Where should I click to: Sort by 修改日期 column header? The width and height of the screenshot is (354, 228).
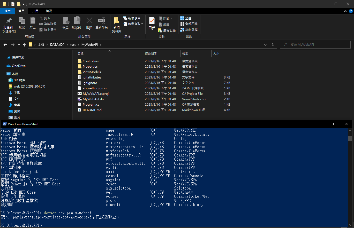click(x=162, y=54)
